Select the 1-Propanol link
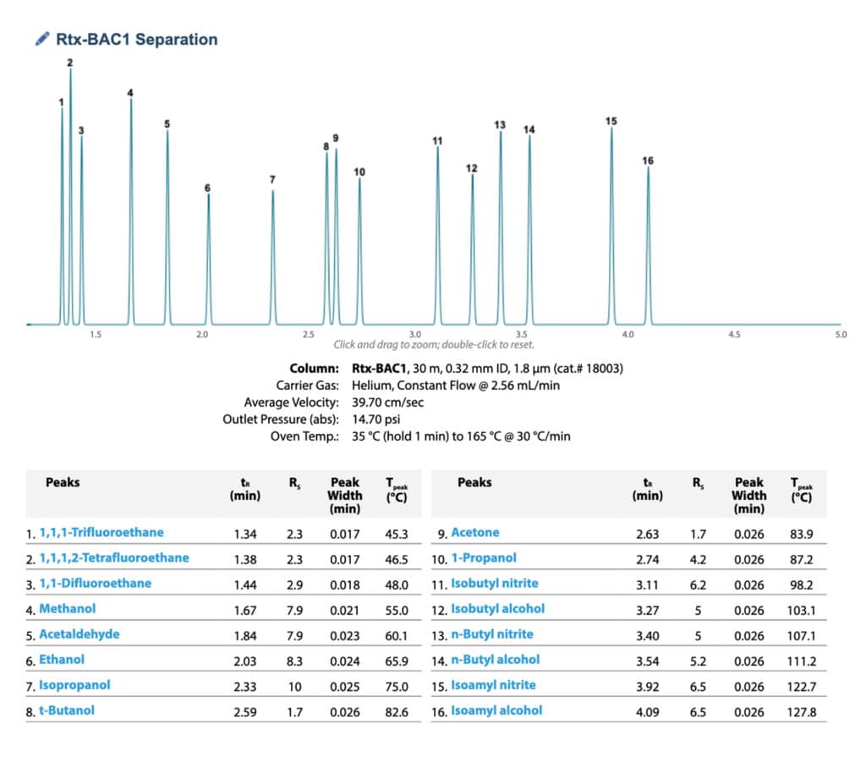Image resolution: width=866 pixels, height=757 pixels. (x=484, y=558)
